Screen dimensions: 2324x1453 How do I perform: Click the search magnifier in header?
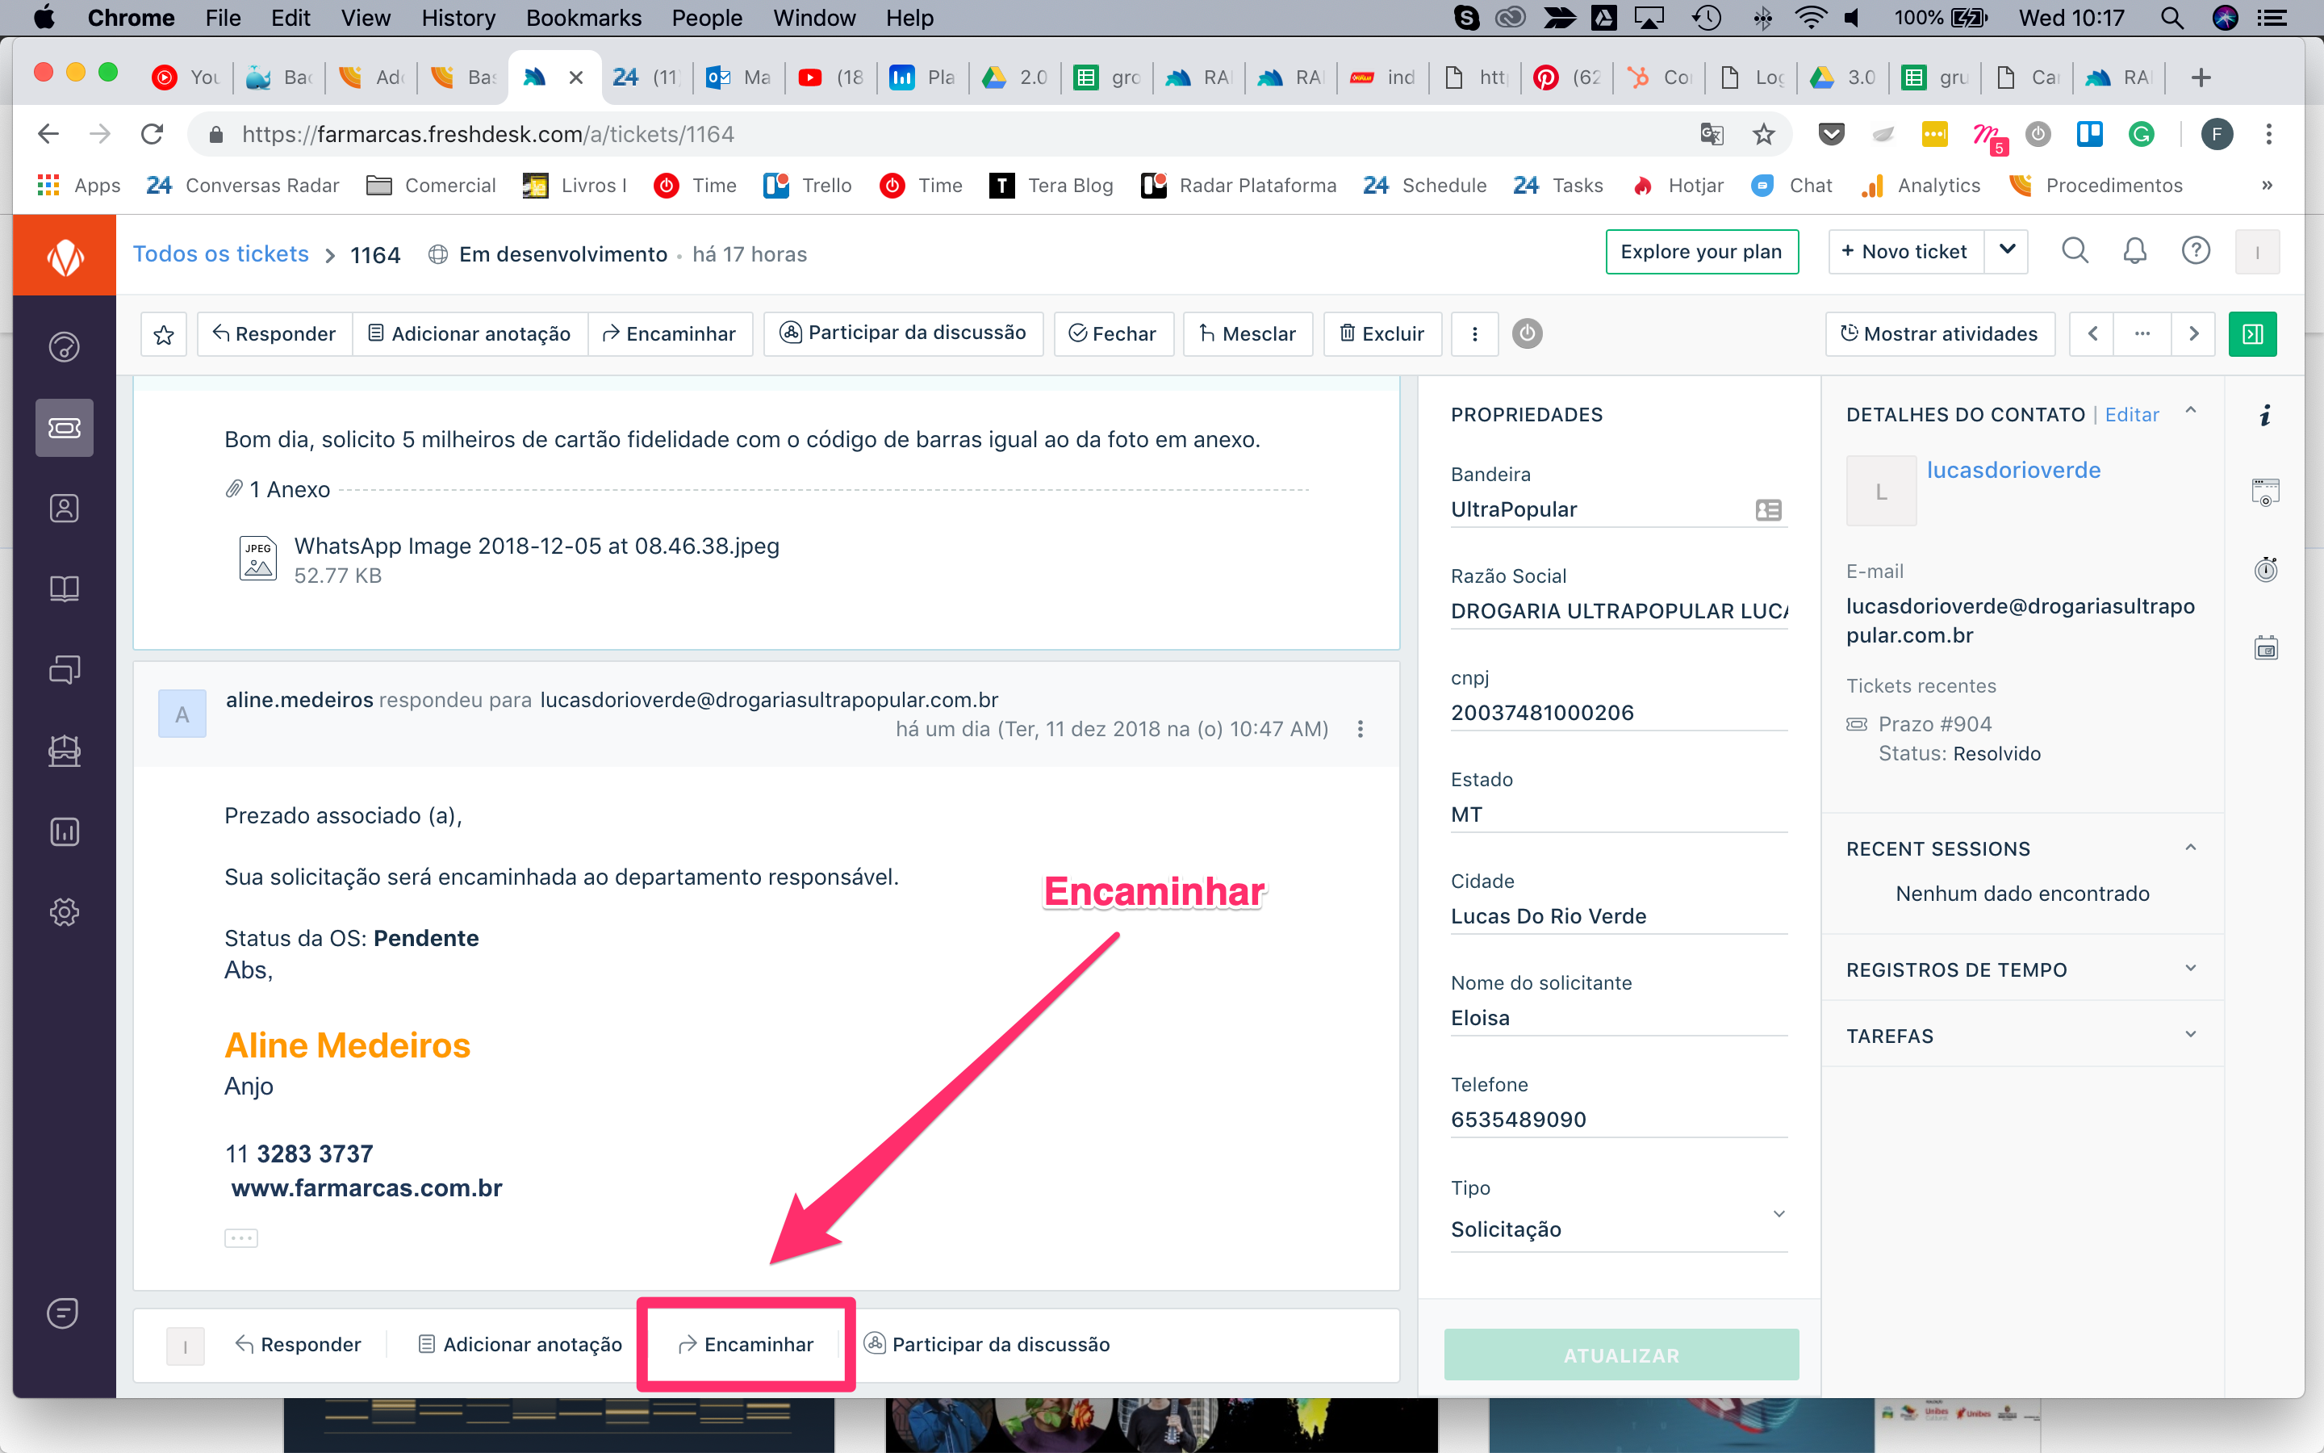click(x=2075, y=252)
